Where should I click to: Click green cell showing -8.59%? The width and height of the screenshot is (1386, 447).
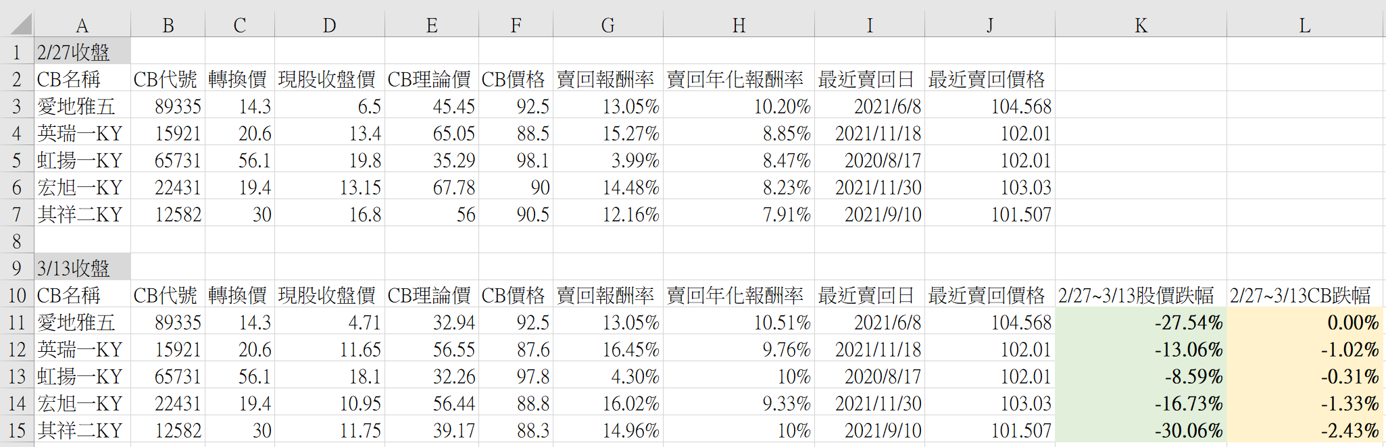(x=1141, y=376)
